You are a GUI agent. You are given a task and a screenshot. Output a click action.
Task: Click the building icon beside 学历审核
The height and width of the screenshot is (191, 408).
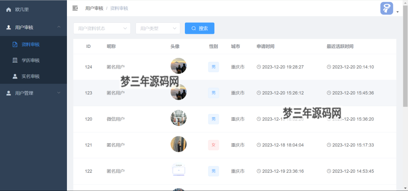pos(15,60)
